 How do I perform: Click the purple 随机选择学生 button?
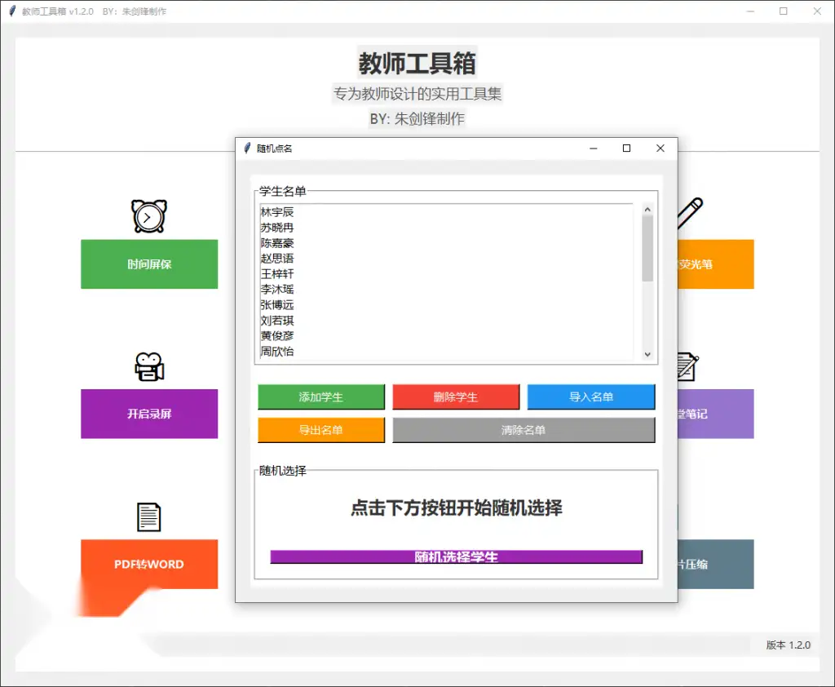pyautogui.click(x=456, y=557)
